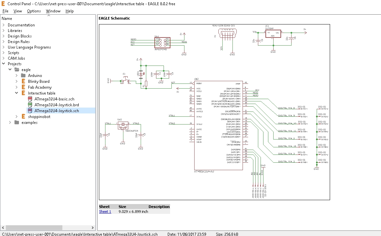
Task: Select the CAM Jobs entry
Action: click(x=16, y=58)
